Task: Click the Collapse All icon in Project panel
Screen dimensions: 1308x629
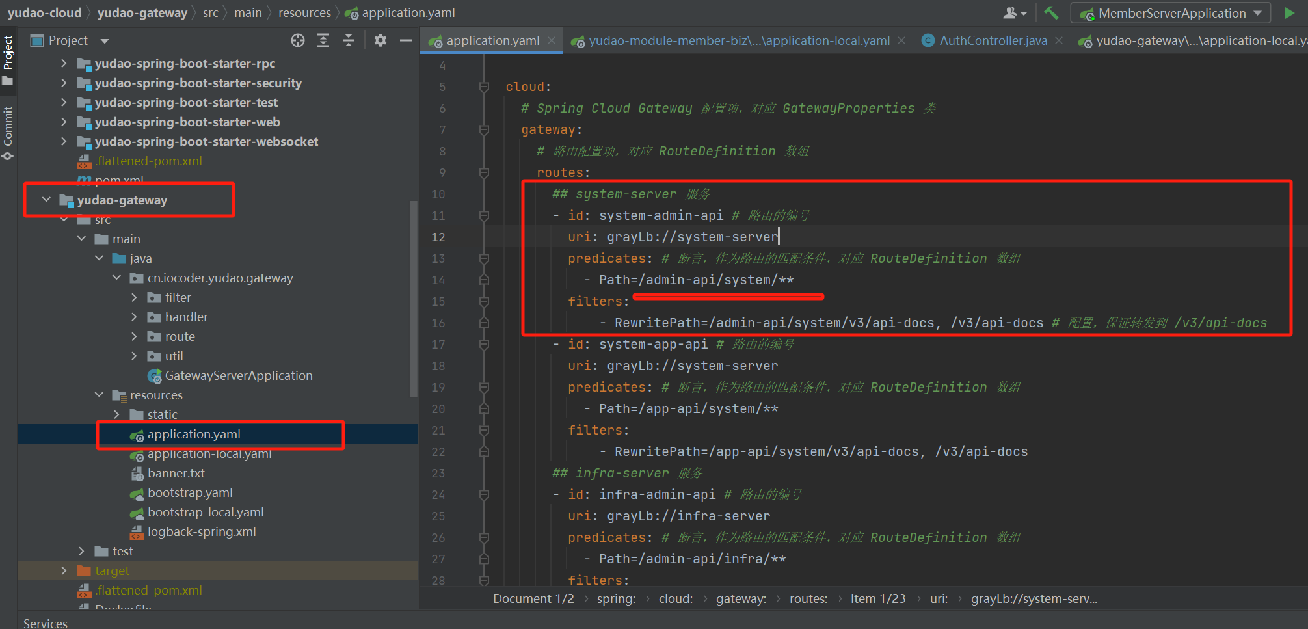Action: 349,40
